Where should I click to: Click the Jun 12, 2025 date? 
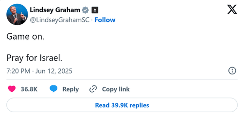pos(54,71)
